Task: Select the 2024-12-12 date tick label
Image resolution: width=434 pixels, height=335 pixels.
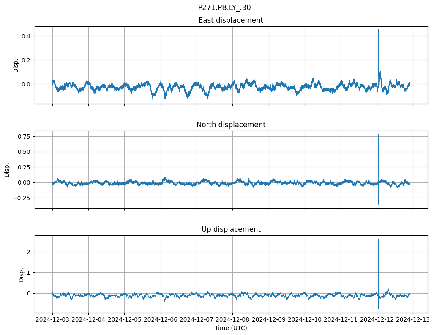Action: click(377, 319)
